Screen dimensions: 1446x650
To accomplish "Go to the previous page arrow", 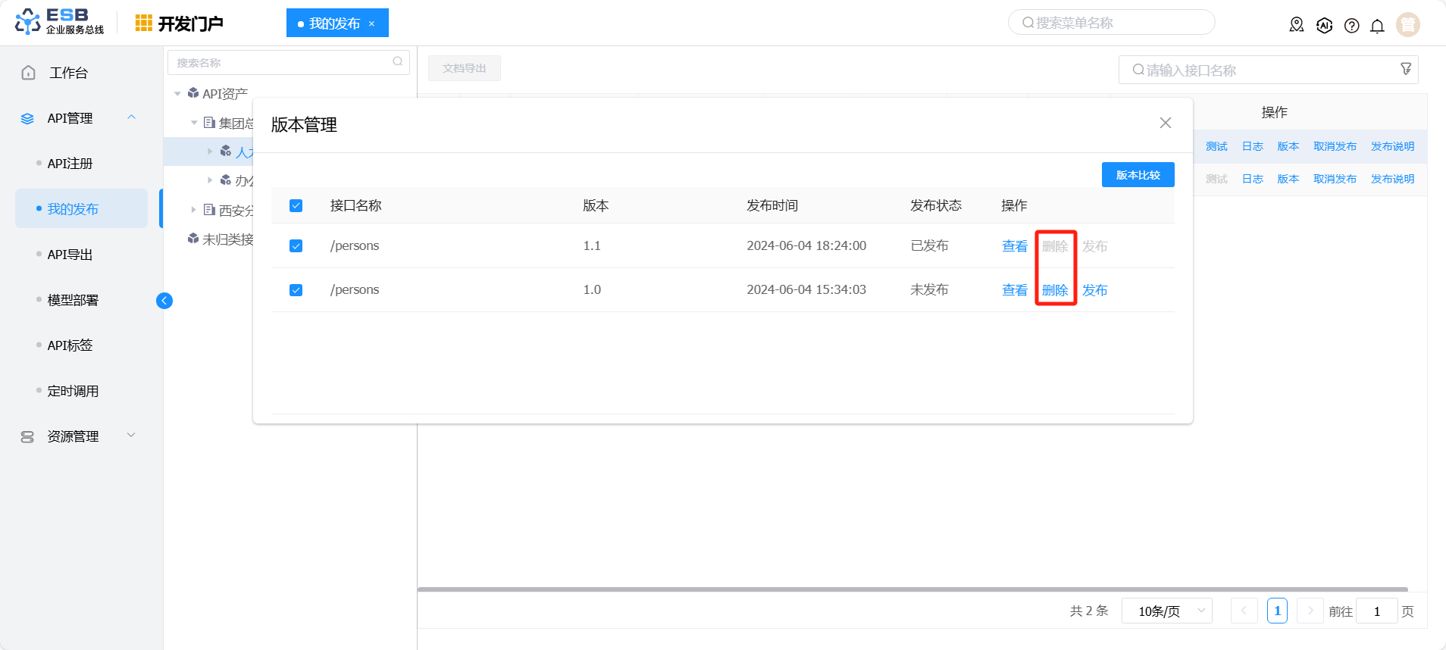I will click(1244, 611).
